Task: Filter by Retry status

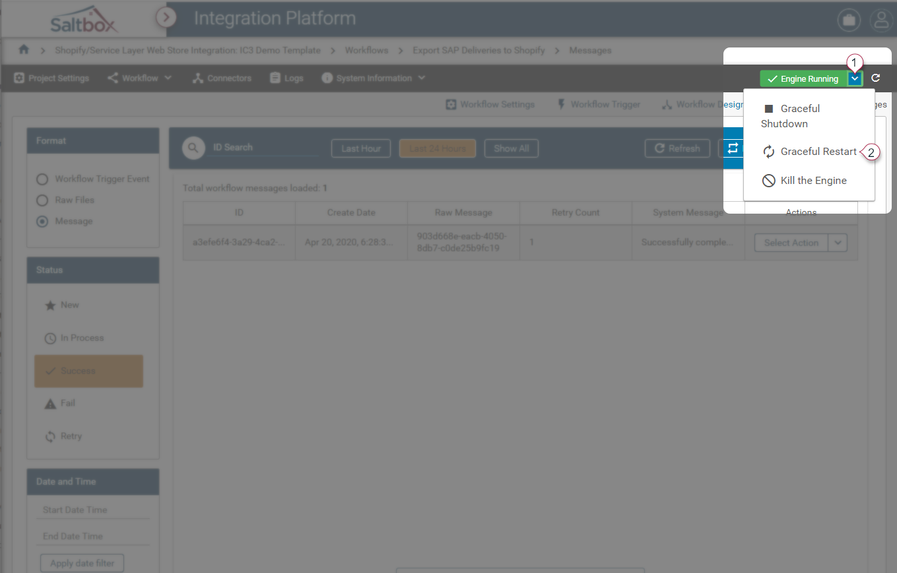Action: coord(88,437)
